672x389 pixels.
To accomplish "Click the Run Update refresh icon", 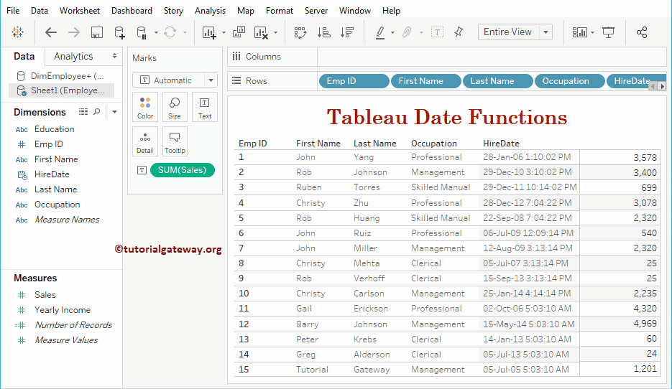I will 170,32.
